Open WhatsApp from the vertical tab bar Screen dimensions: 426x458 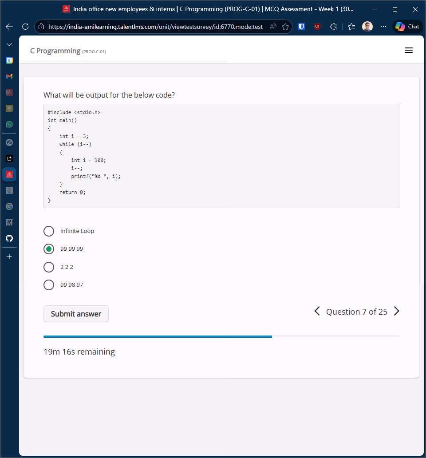click(9, 124)
